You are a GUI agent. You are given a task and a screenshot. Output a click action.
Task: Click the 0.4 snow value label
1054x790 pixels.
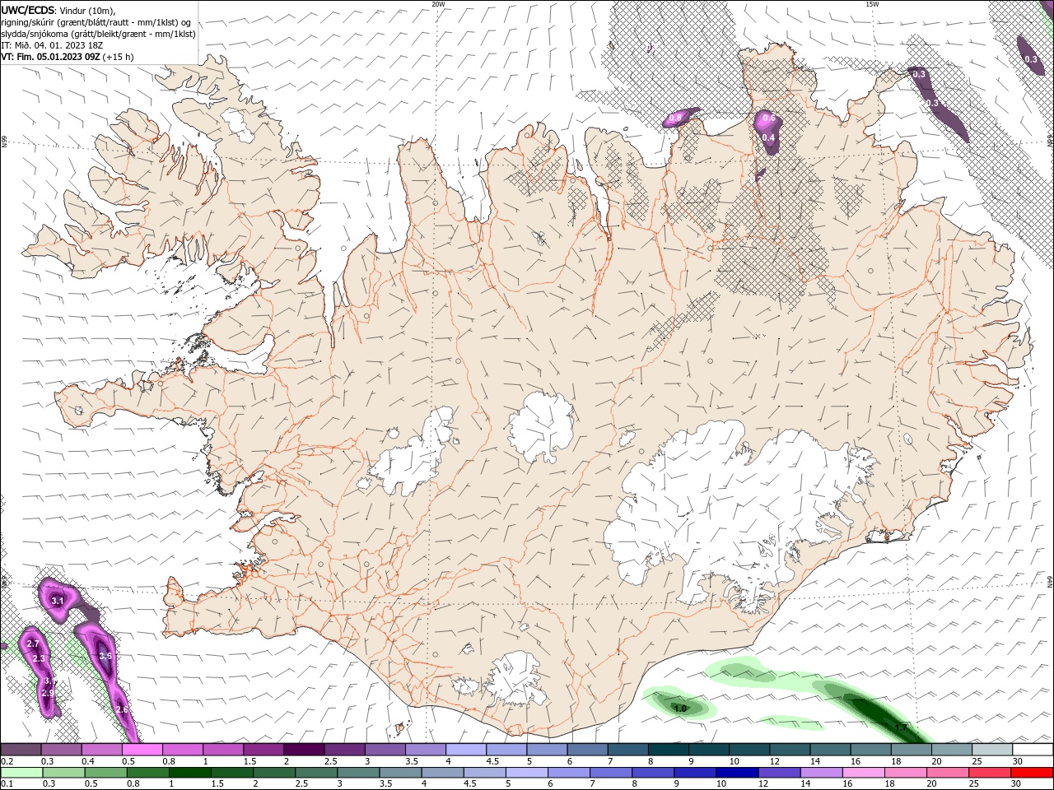coord(768,137)
